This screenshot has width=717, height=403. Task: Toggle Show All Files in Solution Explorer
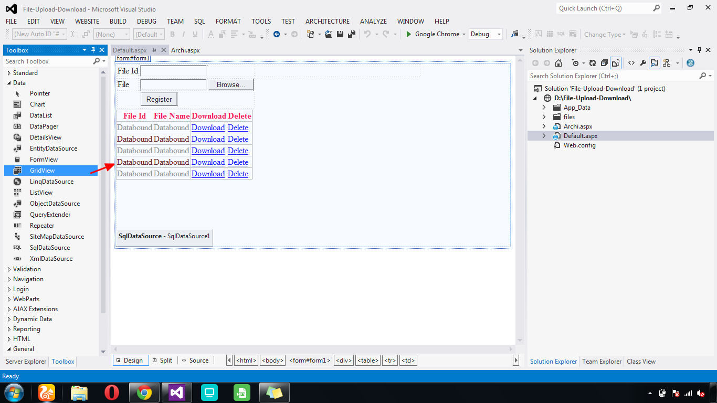point(616,63)
